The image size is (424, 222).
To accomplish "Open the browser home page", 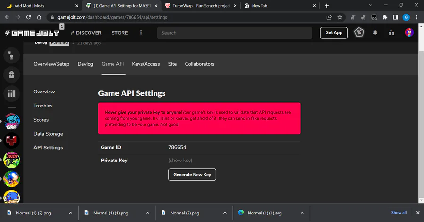I will 39,17.
